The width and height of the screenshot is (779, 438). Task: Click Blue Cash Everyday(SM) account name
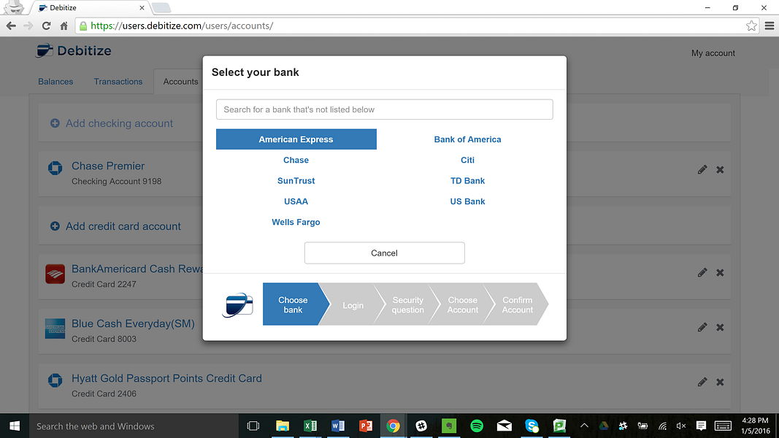133,324
